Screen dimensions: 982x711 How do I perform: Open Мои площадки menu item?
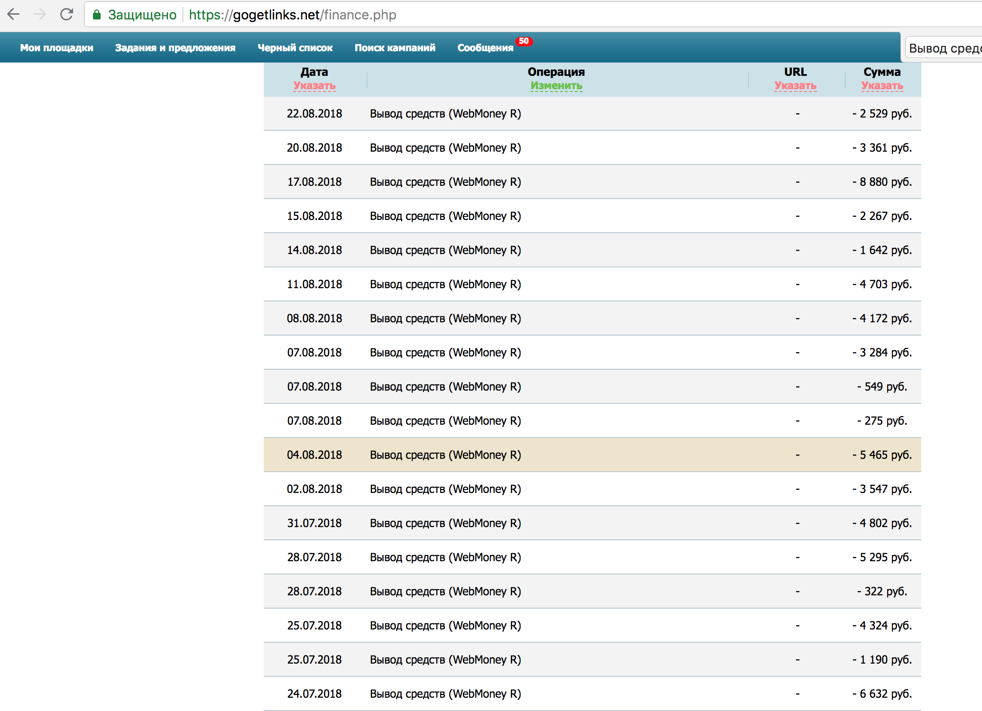[56, 48]
